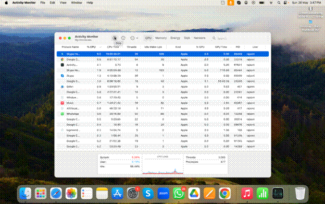Open the Edit menu
325x204 pixels.
(x=52, y=3)
